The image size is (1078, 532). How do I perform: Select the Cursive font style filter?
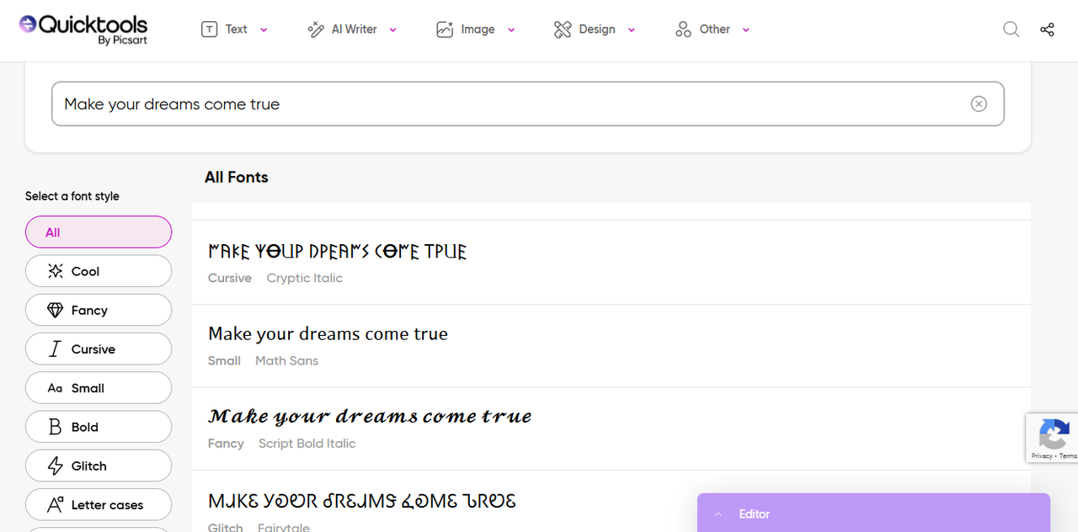(99, 348)
